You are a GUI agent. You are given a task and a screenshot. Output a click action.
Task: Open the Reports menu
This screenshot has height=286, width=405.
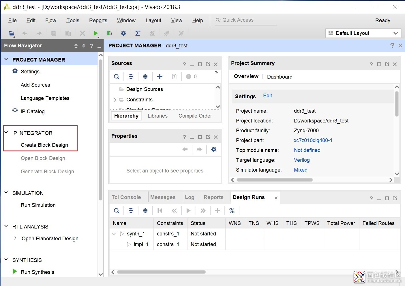(x=98, y=21)
